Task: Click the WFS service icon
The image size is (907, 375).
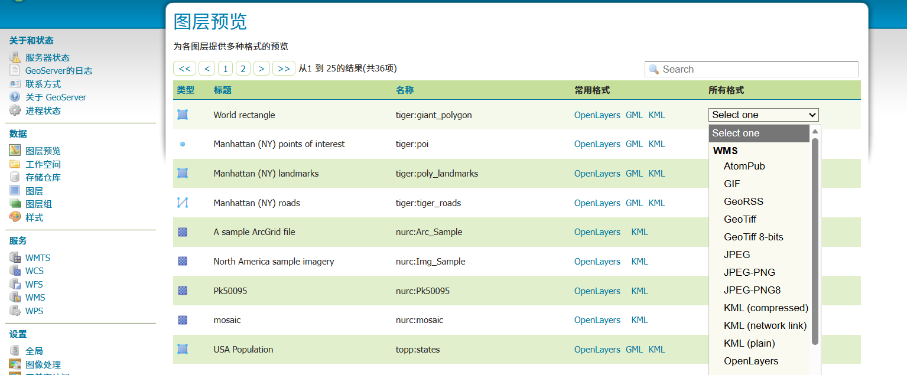Action: pos(15,284)
